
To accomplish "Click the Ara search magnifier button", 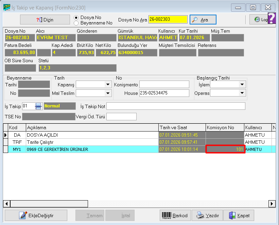I will click(x=203, y=20).
